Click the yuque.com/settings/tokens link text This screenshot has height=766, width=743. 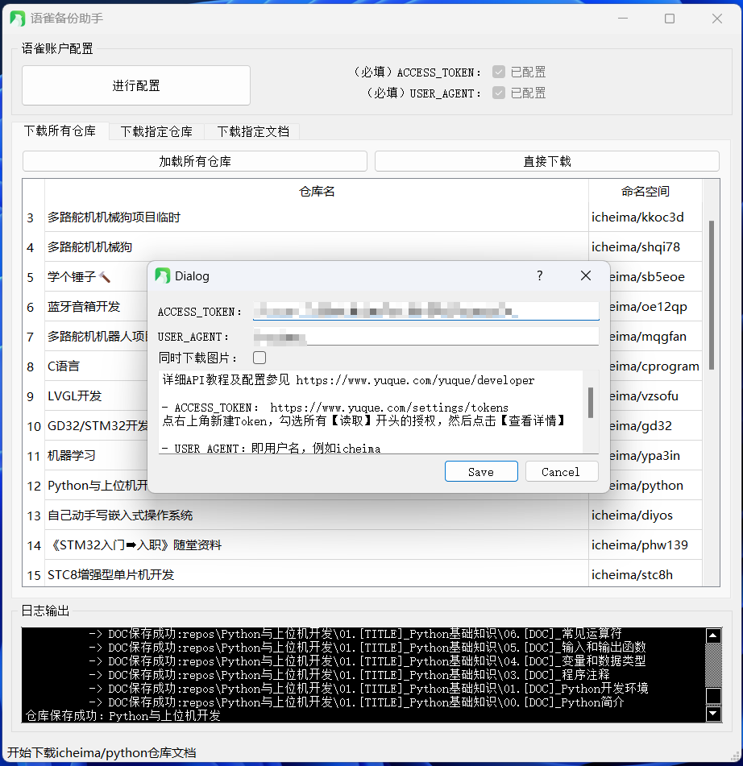pos(389,408)
